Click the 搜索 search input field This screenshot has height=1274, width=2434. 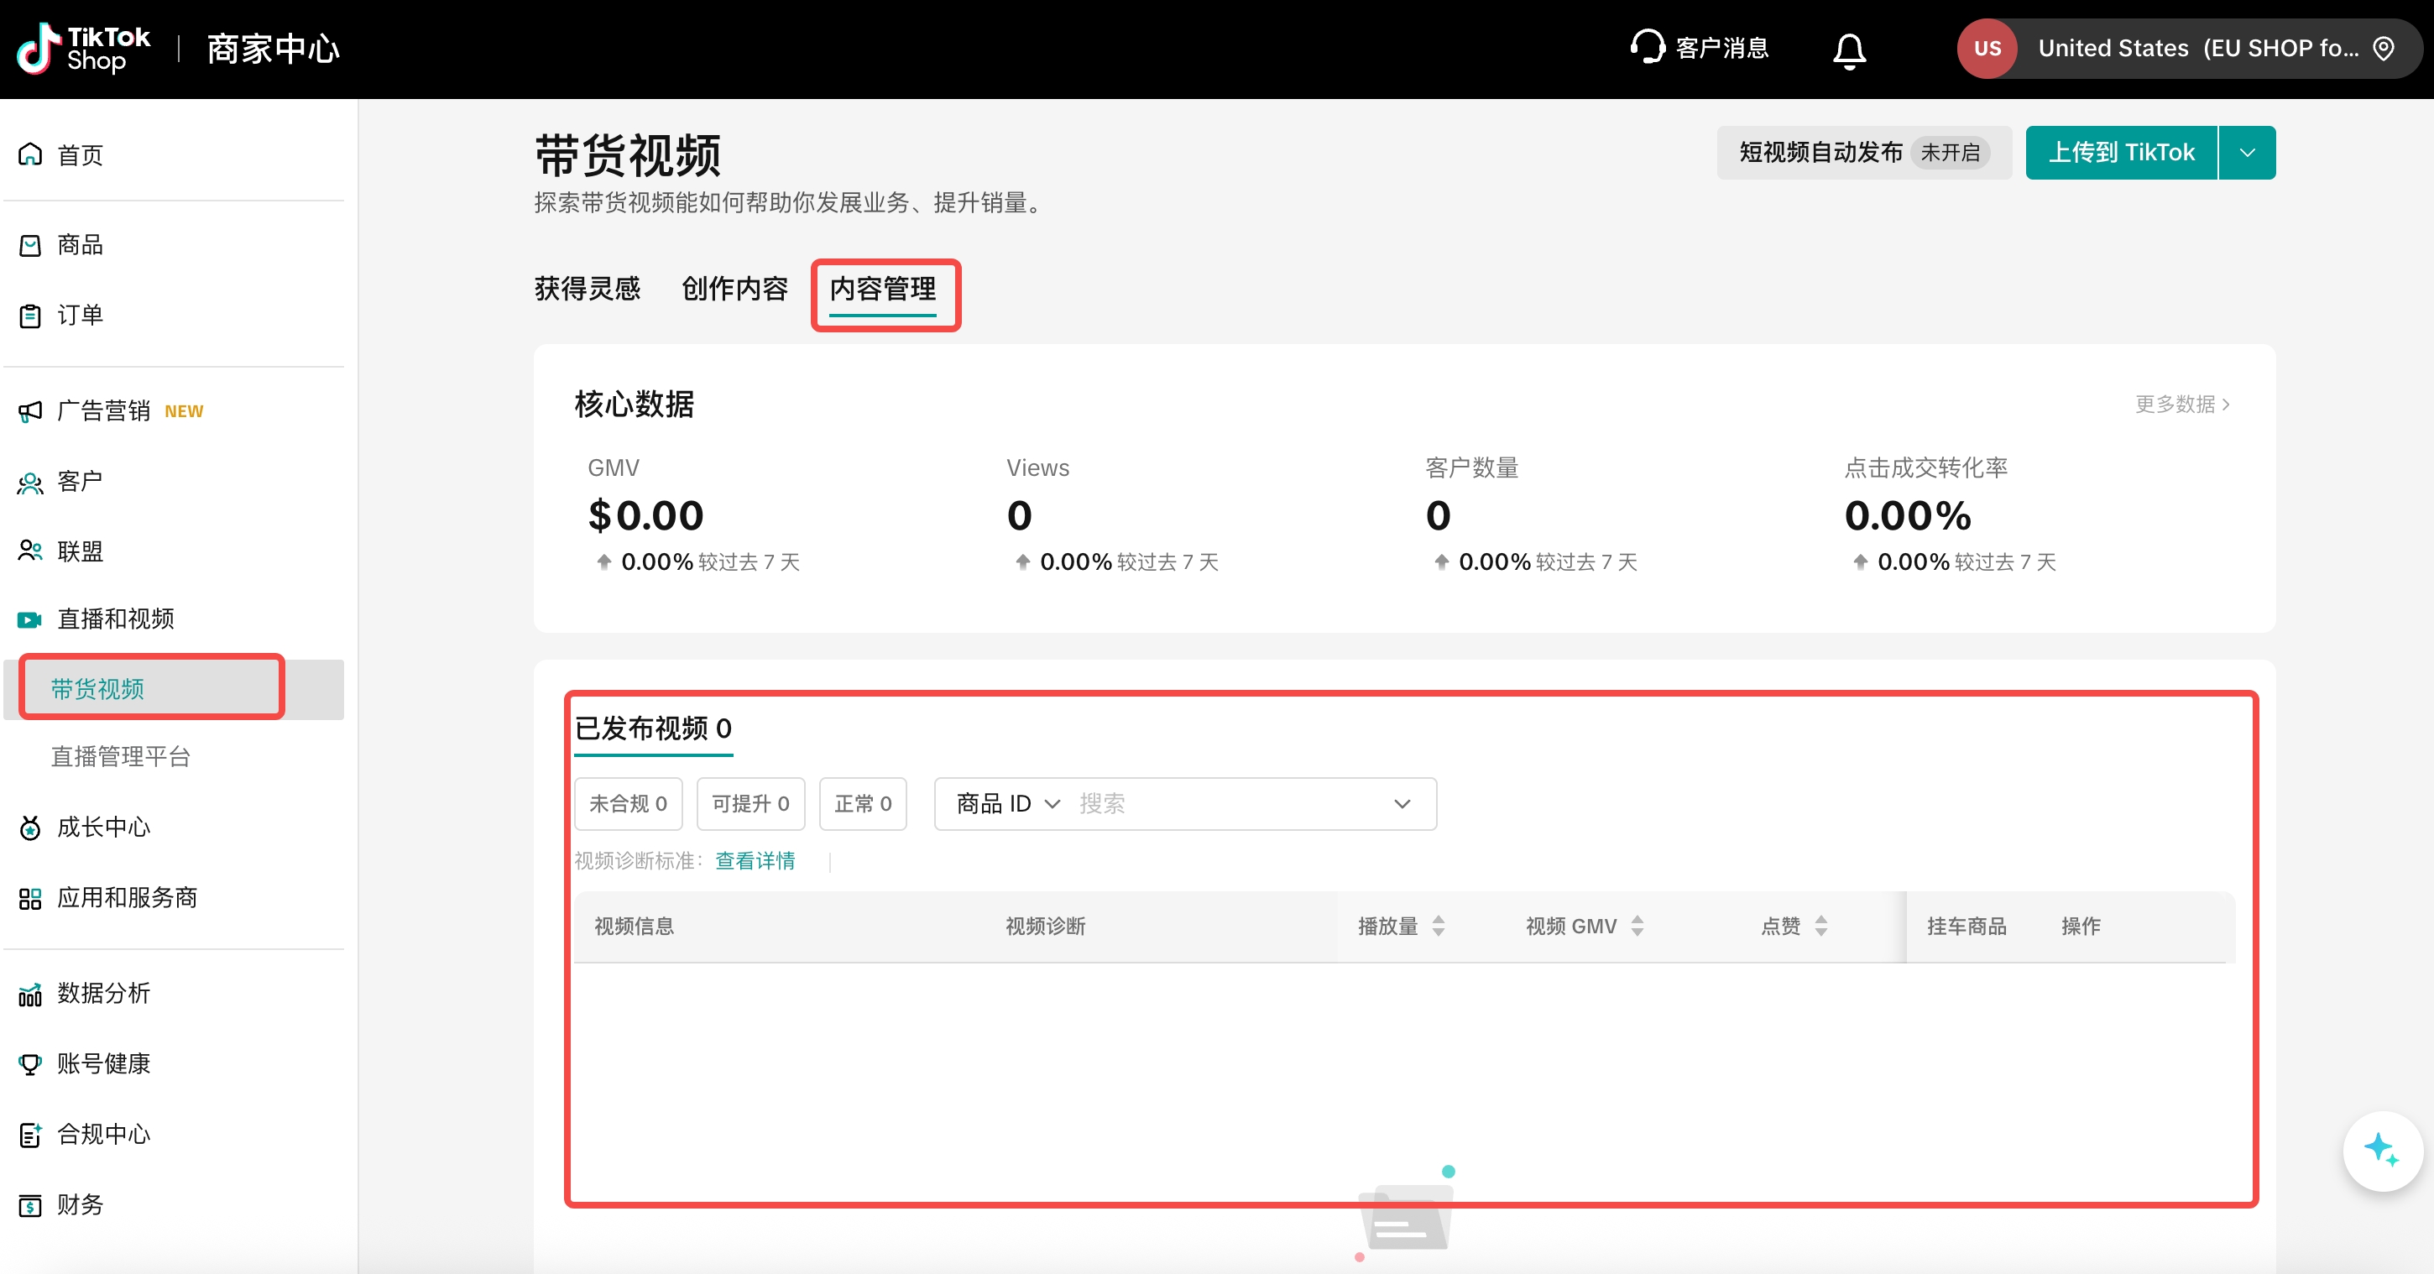(1229, 803)
